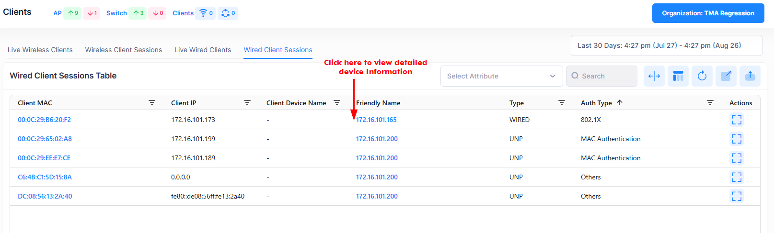The height and width of the screenshot is (233, 774).
Task: Click the AP up count badge
Action: 72,13
